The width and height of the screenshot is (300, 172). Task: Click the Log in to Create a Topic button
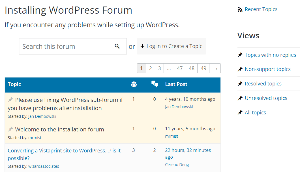172,46
